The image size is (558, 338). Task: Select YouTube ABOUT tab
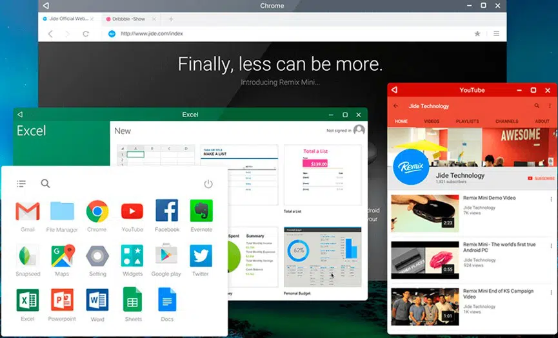click(543, 122)
